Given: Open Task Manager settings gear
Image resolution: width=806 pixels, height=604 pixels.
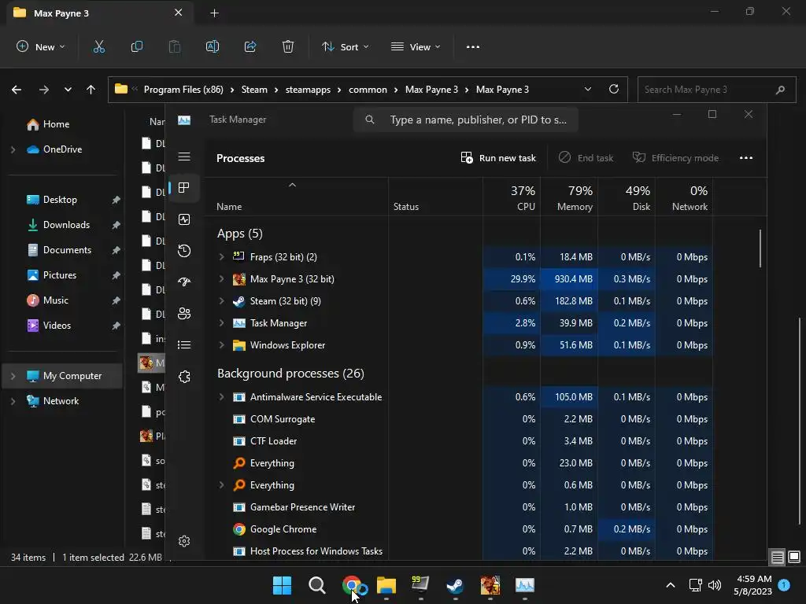Looking at the screenshot, I should (x=184, y=541).
